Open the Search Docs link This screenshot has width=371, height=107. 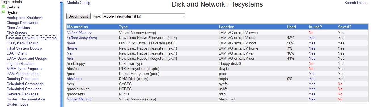(x=356, y=3)
